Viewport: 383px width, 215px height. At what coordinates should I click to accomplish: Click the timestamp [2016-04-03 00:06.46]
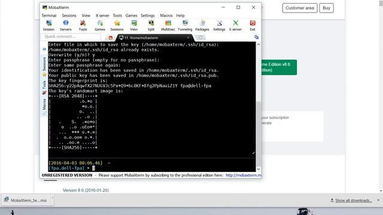click(75, 163)
